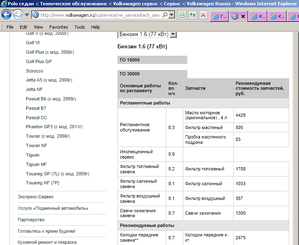
Task: Open the Passat CC model link
Action: coord(36,118)
